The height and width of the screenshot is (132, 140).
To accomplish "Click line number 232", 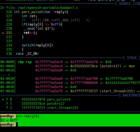I will (x=9, y=37).
